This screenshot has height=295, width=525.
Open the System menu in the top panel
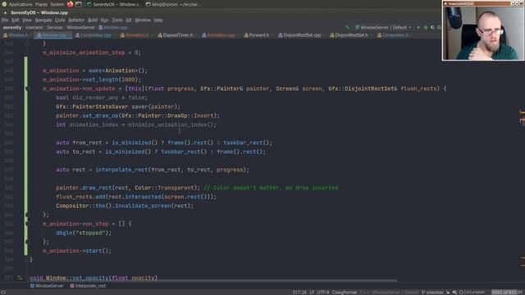coord(57,4)
